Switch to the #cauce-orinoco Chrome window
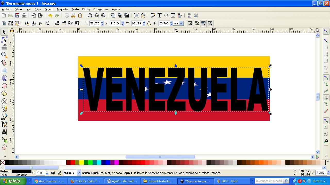330x185 pixels. tap(50, 181)
